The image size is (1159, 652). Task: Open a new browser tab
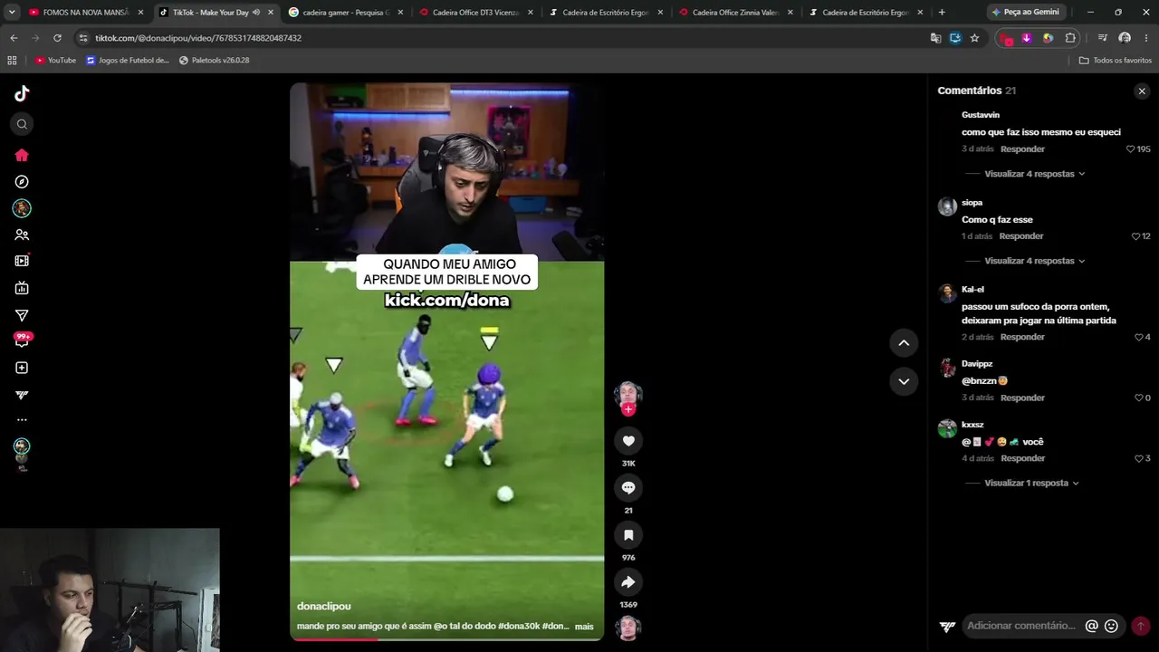942,13
